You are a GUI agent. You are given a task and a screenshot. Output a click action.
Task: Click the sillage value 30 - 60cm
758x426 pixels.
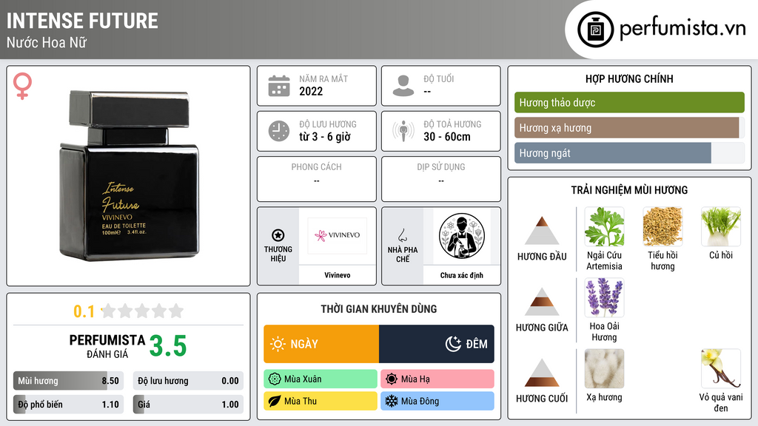447,137
